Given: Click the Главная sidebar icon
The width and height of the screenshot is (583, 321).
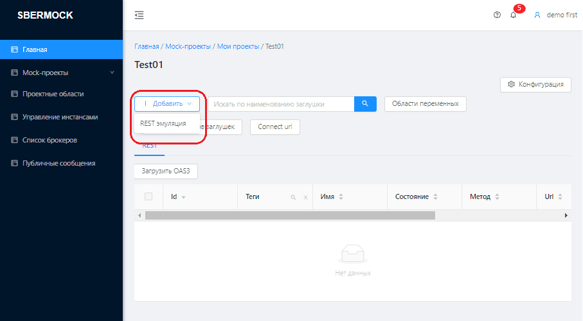Looking at the screenshot, I should [15, 49].
